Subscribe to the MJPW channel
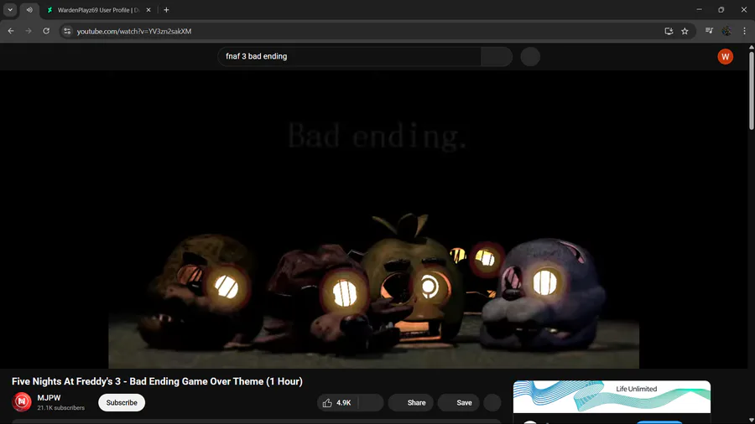 pos(122,402)
